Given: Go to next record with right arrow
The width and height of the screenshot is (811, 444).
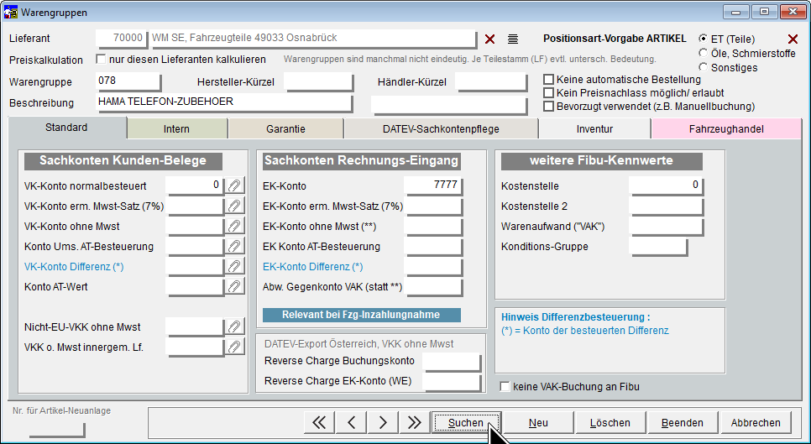Looking at the screenshot, I should 383,423.
